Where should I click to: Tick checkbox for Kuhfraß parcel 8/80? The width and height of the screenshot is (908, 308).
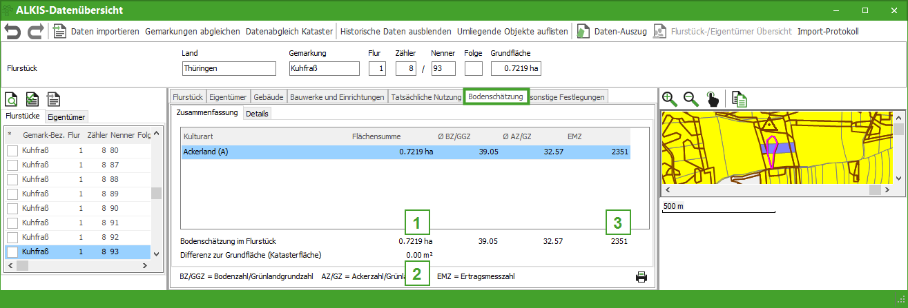click(x=12, y=150)
